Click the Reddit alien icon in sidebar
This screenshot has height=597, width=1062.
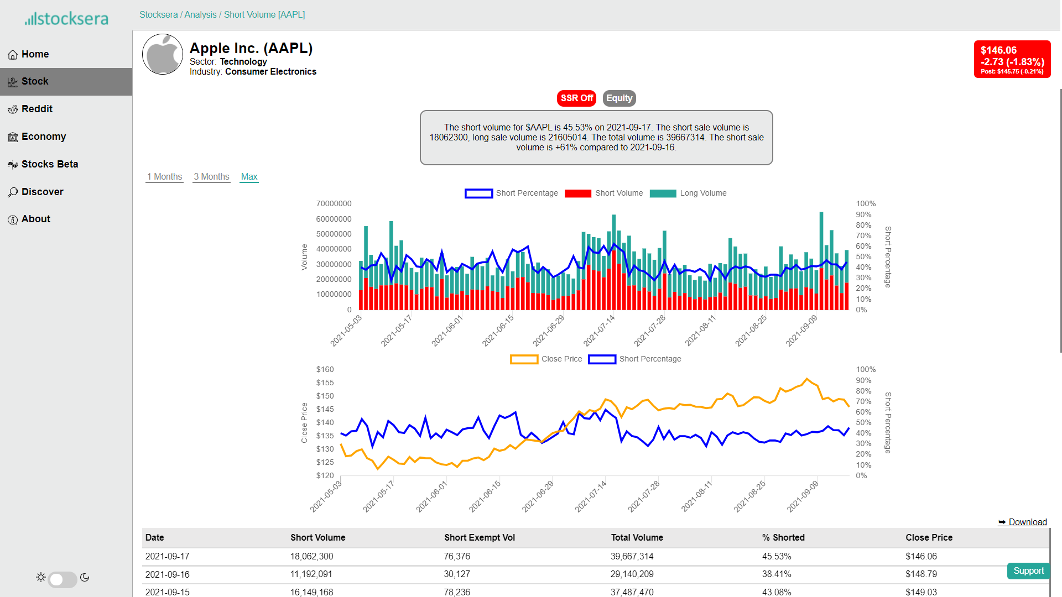point(13,109)
